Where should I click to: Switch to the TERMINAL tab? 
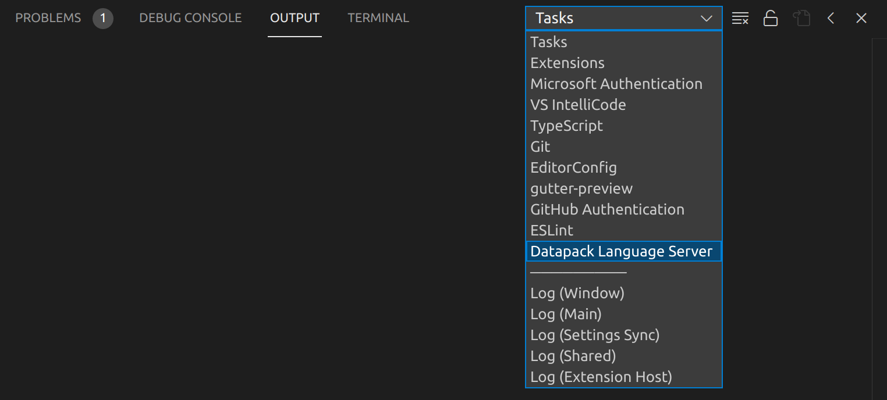tap(378, 17)
